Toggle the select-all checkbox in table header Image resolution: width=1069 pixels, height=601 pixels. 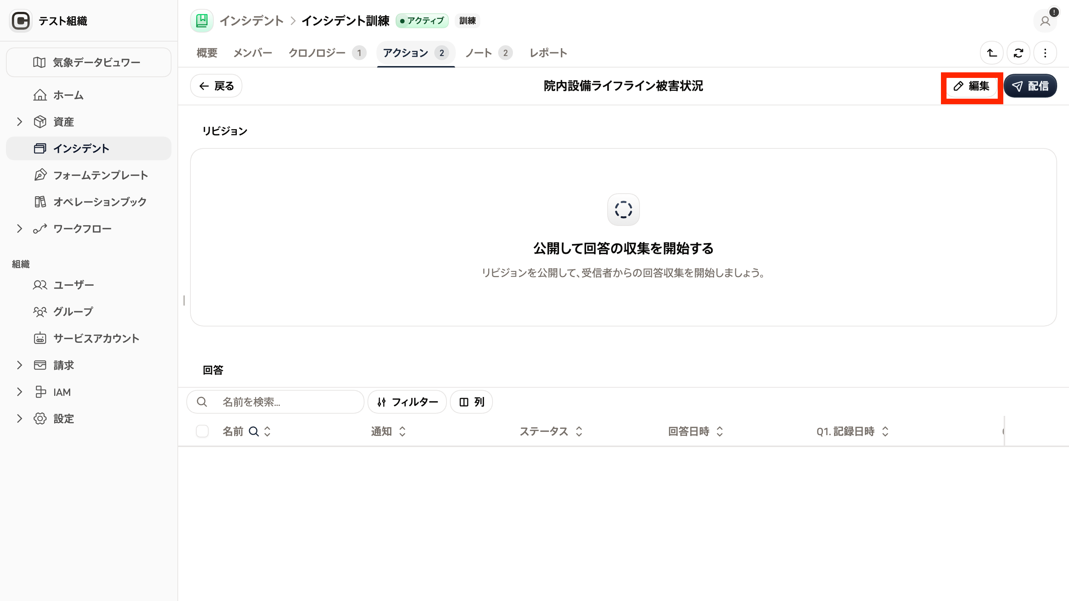pyautogui.click(x=202, y=431)
